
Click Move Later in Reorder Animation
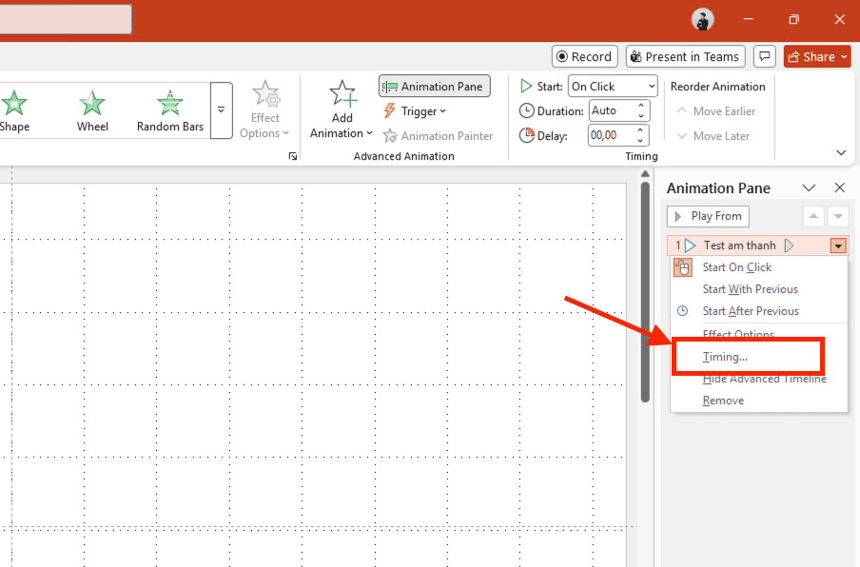[713, 136]
